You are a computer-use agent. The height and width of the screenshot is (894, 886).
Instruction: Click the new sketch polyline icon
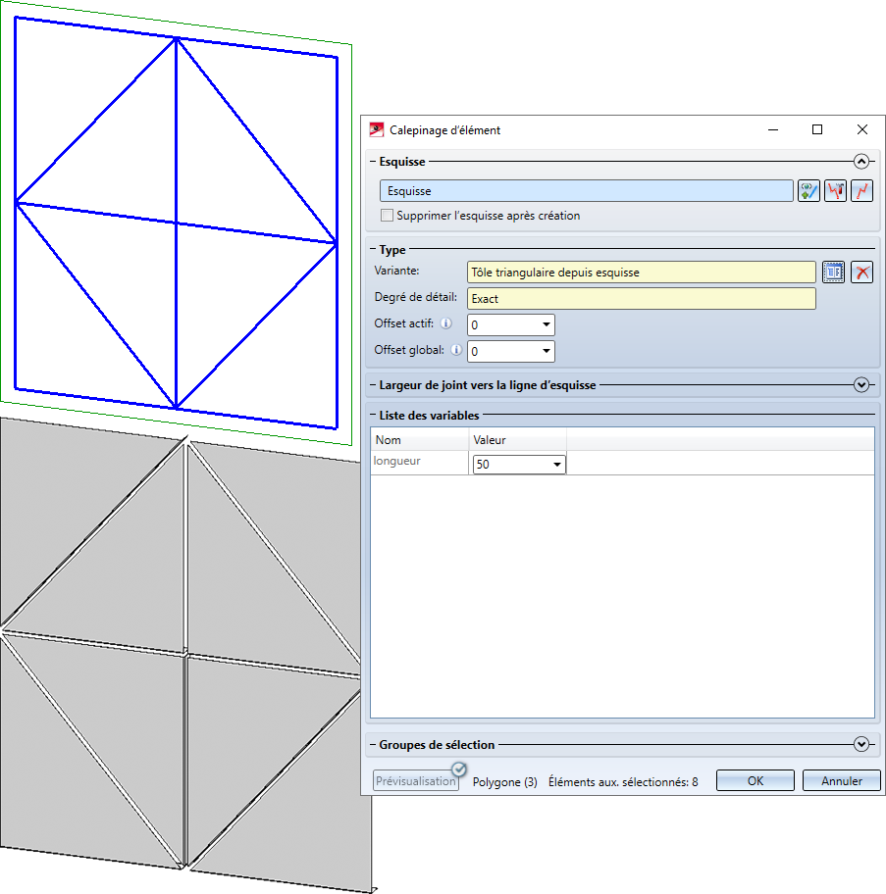(x=861, y=191)
